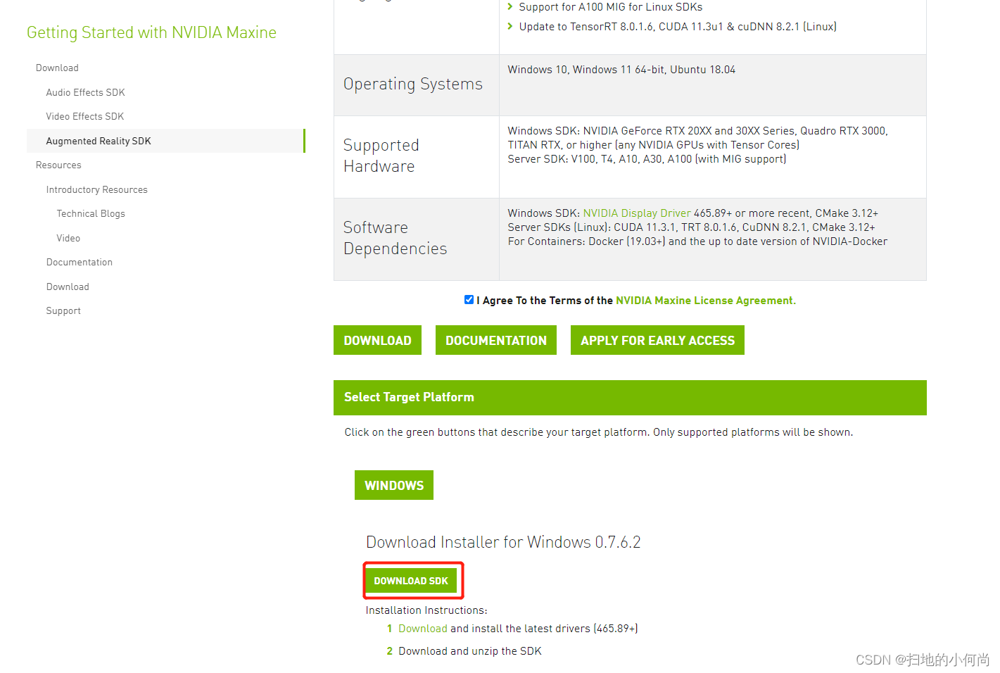Click the 'Software Dependencies' table row label
The width and height of the screenshot is (1000, 673).
[x=395, y=238]
